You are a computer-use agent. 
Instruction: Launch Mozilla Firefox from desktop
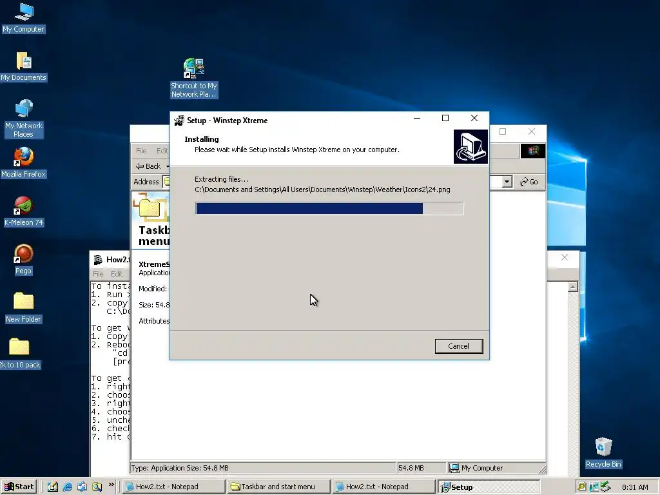(x=23, y=163)
